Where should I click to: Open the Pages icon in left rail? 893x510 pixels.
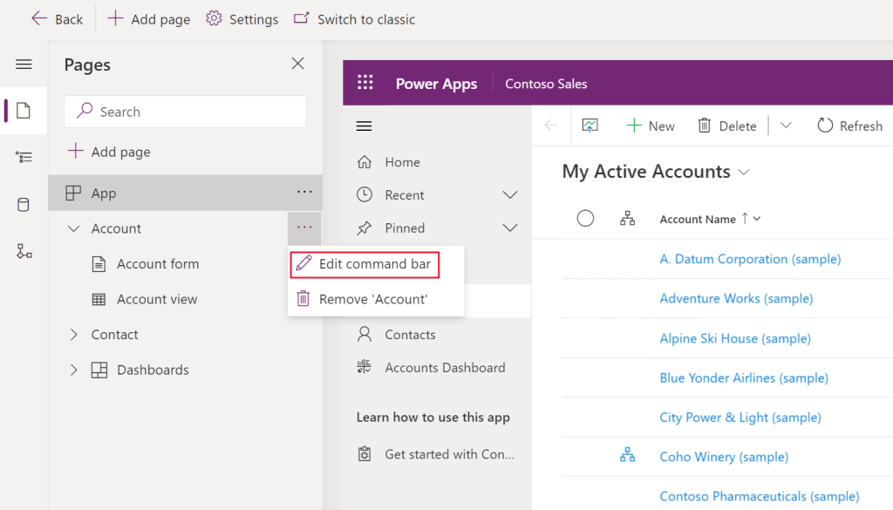pyautogui.click(x=24, y=111)
